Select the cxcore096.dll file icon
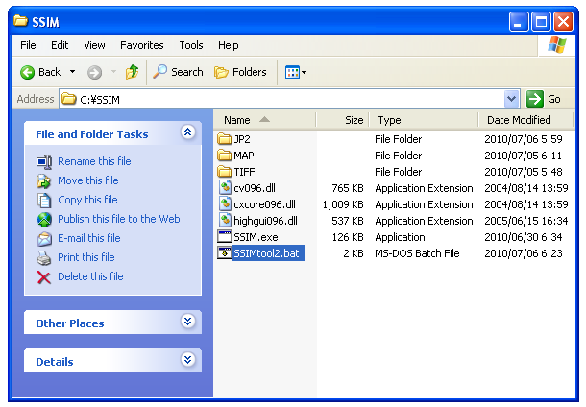586x407 pixels. pyautogui.click(x=225, y=204)
